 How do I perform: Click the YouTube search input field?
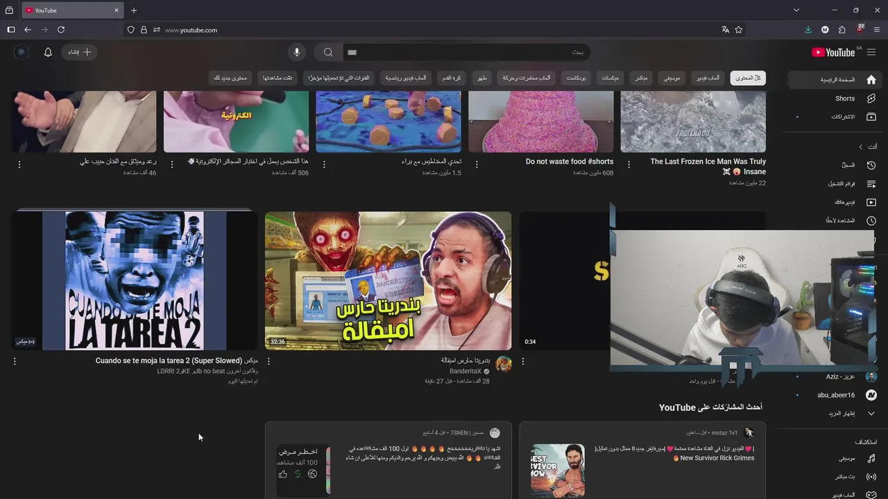pyautogui.click(x=466, y=52)
